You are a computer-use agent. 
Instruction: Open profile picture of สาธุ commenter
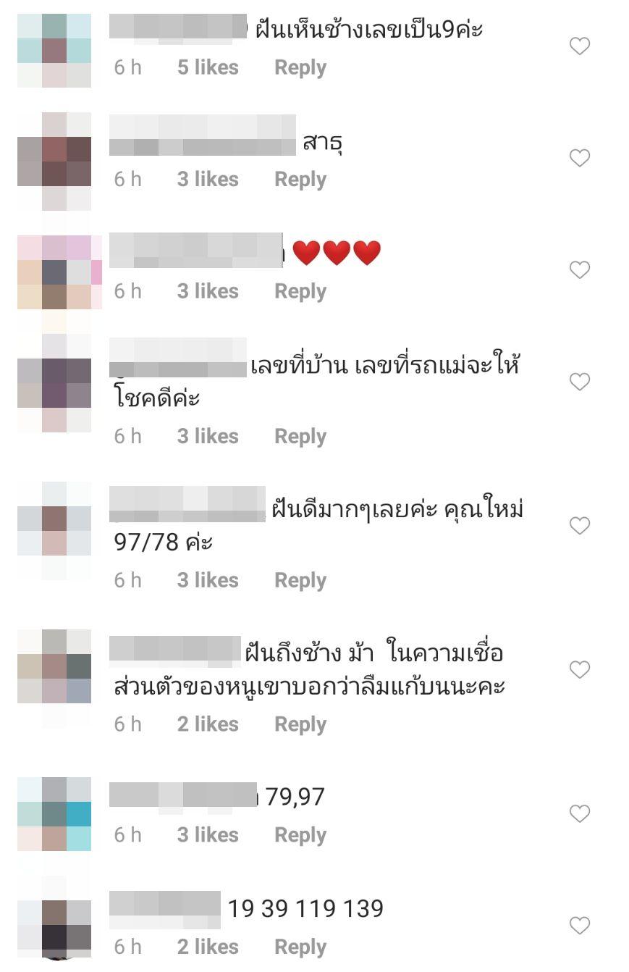tap(54, 162)
